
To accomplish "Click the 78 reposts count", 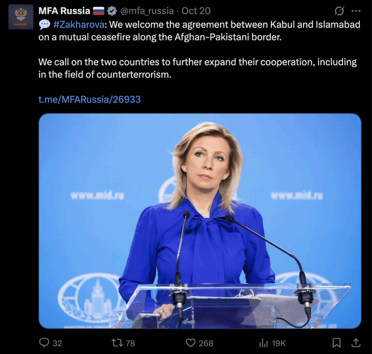I will [130, 343].
